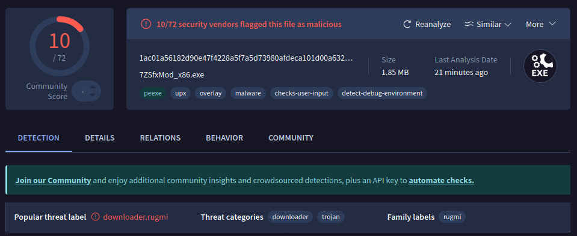This screenshot has width=577, height=236.
Task: Click the downloader.rugmi threat label text
Action: point(135,217)
